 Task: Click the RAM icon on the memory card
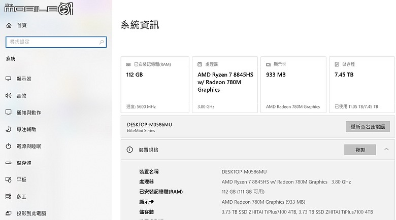click(128, 64)
